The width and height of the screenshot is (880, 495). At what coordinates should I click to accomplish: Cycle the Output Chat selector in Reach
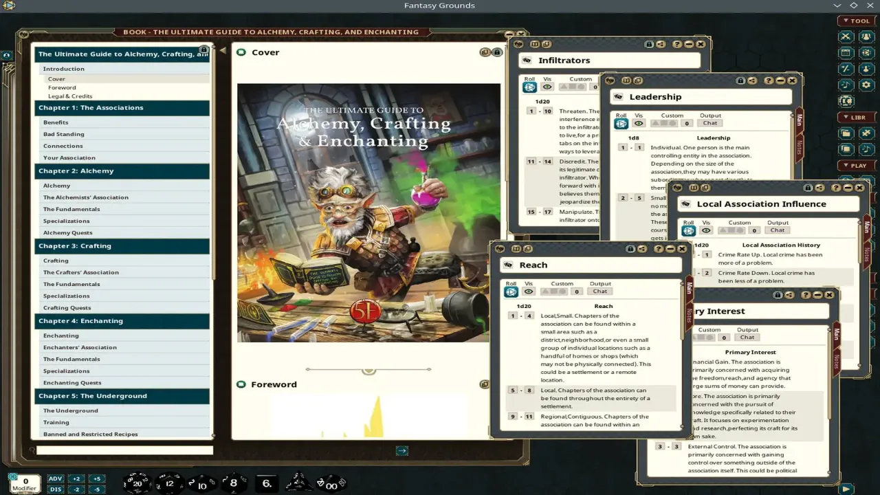click(600, 291)
